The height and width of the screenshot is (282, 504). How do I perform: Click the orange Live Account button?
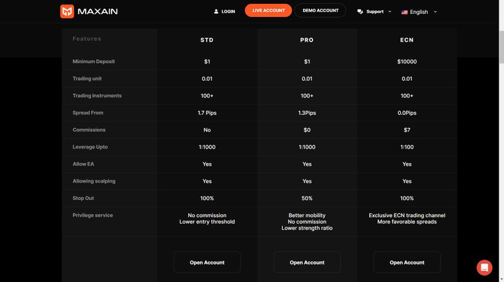click(268, 10)
